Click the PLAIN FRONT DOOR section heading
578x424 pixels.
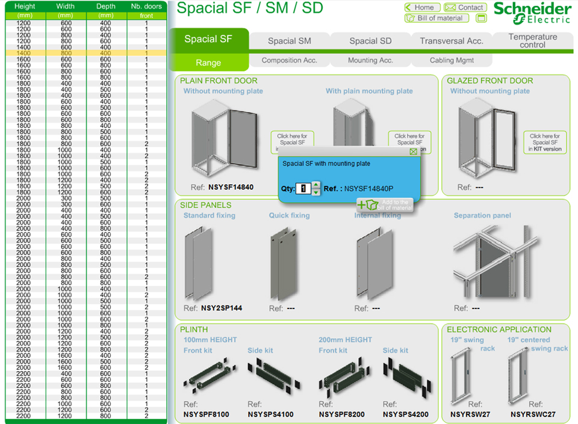pos(219,81)
